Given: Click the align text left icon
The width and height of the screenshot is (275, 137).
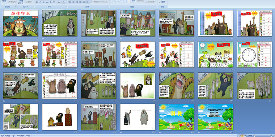Looking at the screenshot, I should [x=70, y=2].
